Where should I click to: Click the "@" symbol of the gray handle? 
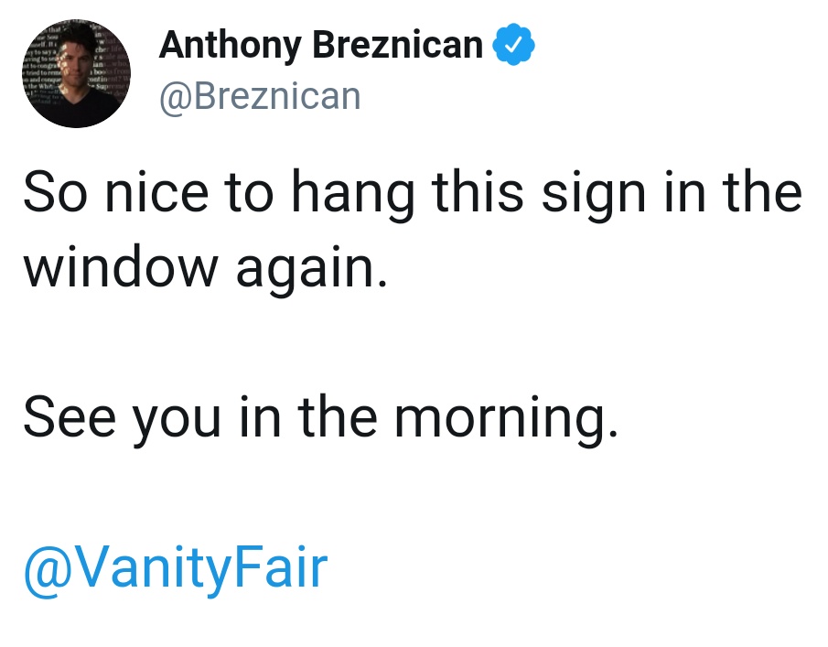(x=176, y=99)
